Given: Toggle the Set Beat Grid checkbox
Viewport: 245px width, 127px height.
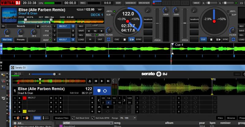Looking at the screenshot, I should pyautogui.click(x=73, y=118).
